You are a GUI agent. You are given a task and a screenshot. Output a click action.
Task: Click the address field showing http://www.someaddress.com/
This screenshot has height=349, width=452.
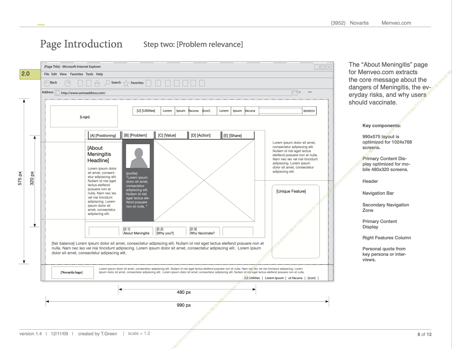pyautogui.click(x=173, y=93)
